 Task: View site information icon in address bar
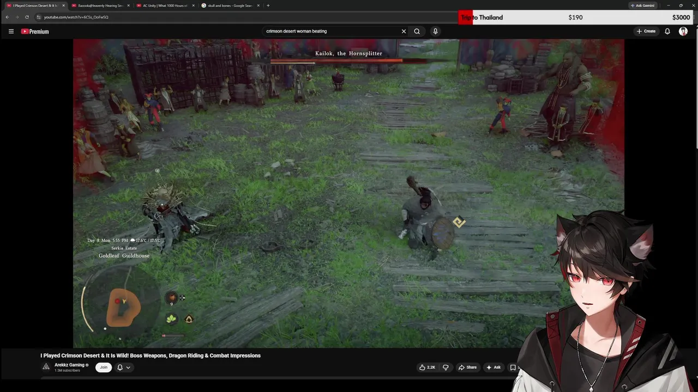[x=39, y=17]
